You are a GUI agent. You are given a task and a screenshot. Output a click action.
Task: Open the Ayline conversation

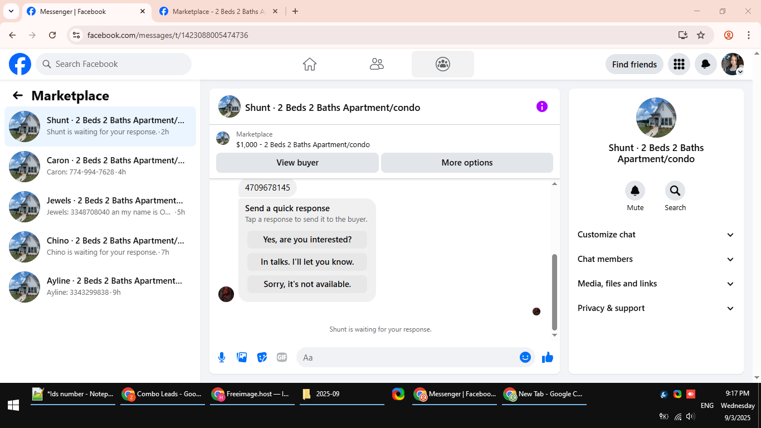[x=100, y=287]
